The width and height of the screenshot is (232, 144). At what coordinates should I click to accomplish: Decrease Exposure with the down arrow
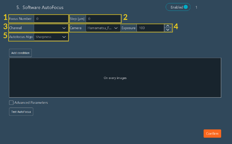click(168, 30)
